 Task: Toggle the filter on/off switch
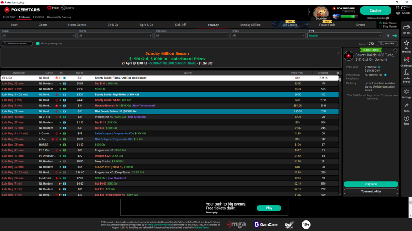395,35
